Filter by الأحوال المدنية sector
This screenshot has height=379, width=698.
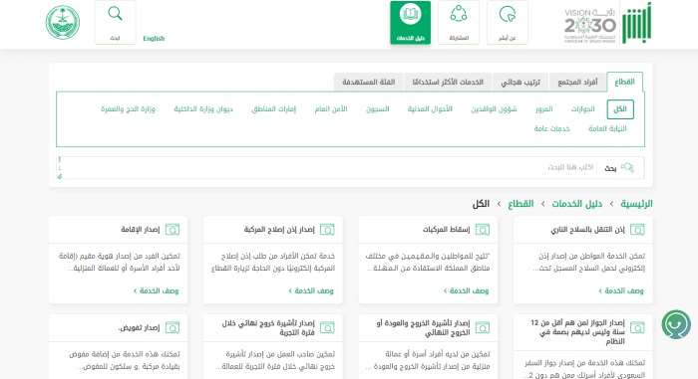click(x=430, y=109)
